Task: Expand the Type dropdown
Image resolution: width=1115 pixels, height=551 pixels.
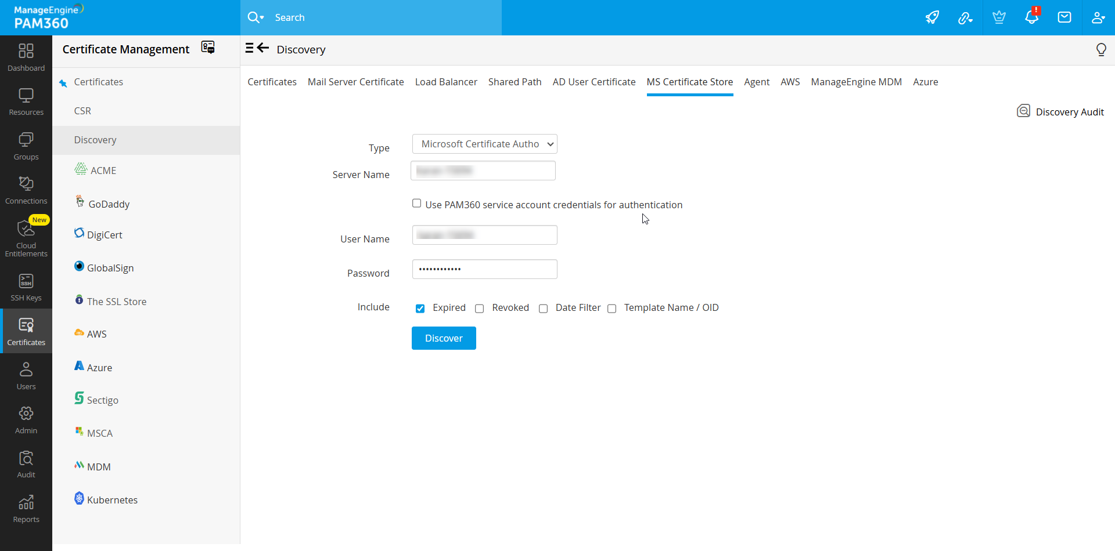Action: pos(484,144)
